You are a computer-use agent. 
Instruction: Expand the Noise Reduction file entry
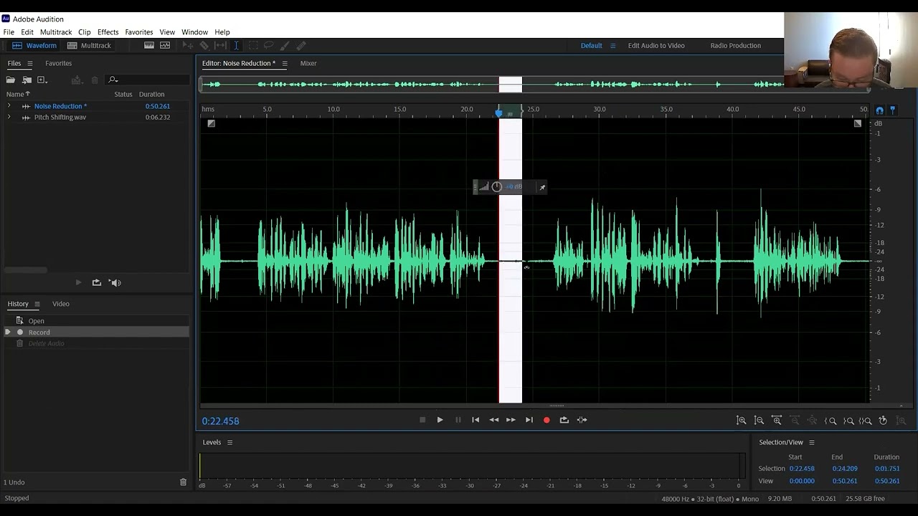coord(9,106)
